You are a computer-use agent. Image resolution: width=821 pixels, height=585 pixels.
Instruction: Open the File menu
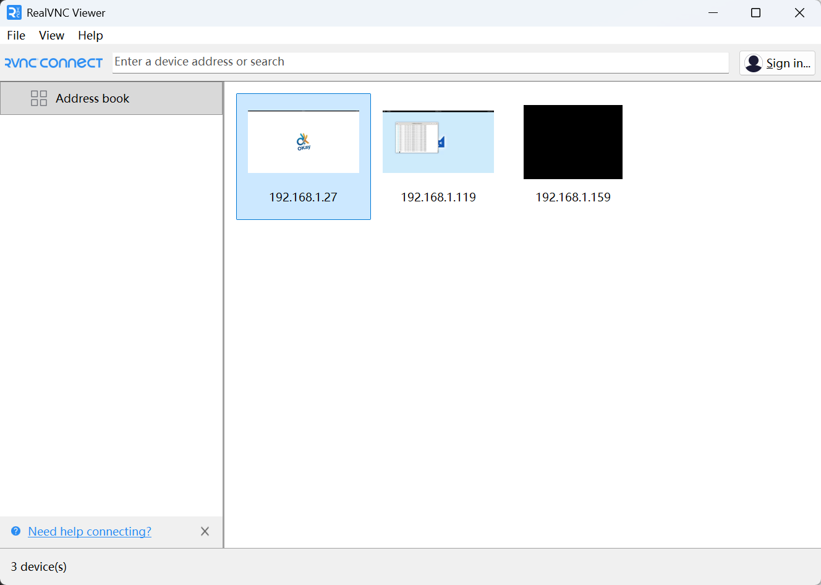[16, 35]
